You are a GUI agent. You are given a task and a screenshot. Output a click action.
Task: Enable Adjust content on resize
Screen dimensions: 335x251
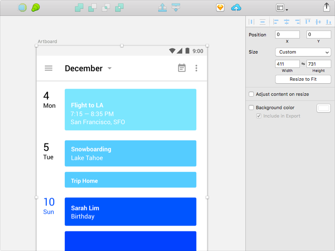(x=251, y=94)
